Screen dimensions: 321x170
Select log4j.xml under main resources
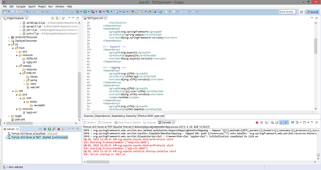click(32, 62)
